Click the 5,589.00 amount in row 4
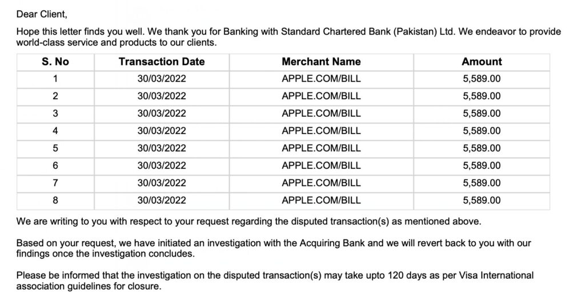585x297 pixels. pos(482,131)
